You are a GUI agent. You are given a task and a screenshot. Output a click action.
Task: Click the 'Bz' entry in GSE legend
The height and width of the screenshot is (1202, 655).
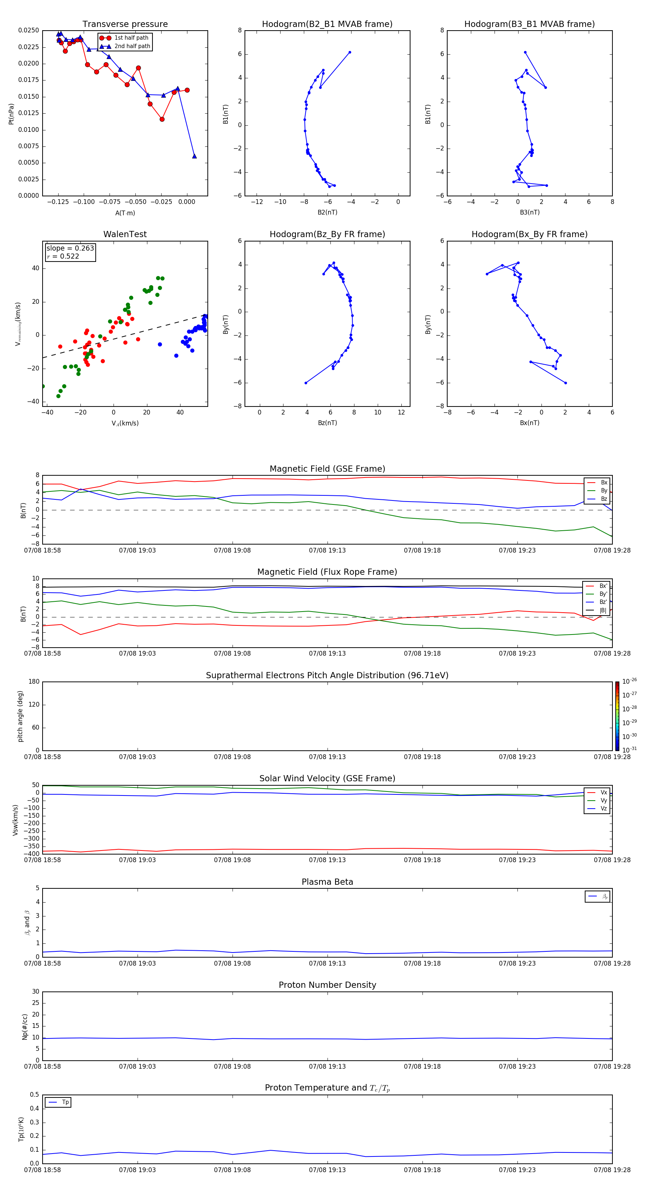click(x=597, y=499)
